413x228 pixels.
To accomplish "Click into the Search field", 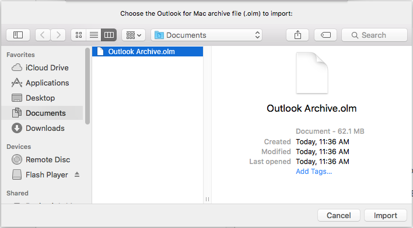I will point(374,35).
